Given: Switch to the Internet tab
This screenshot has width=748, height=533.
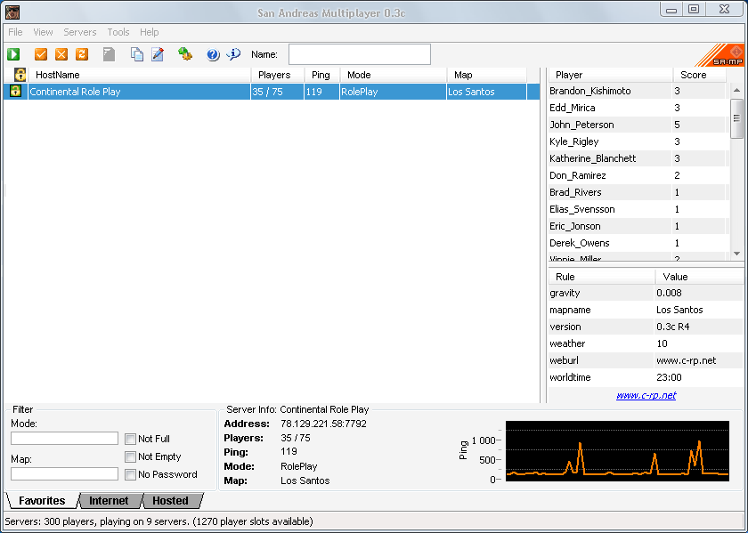Looking at the screenshot, I should click(109, 501).
